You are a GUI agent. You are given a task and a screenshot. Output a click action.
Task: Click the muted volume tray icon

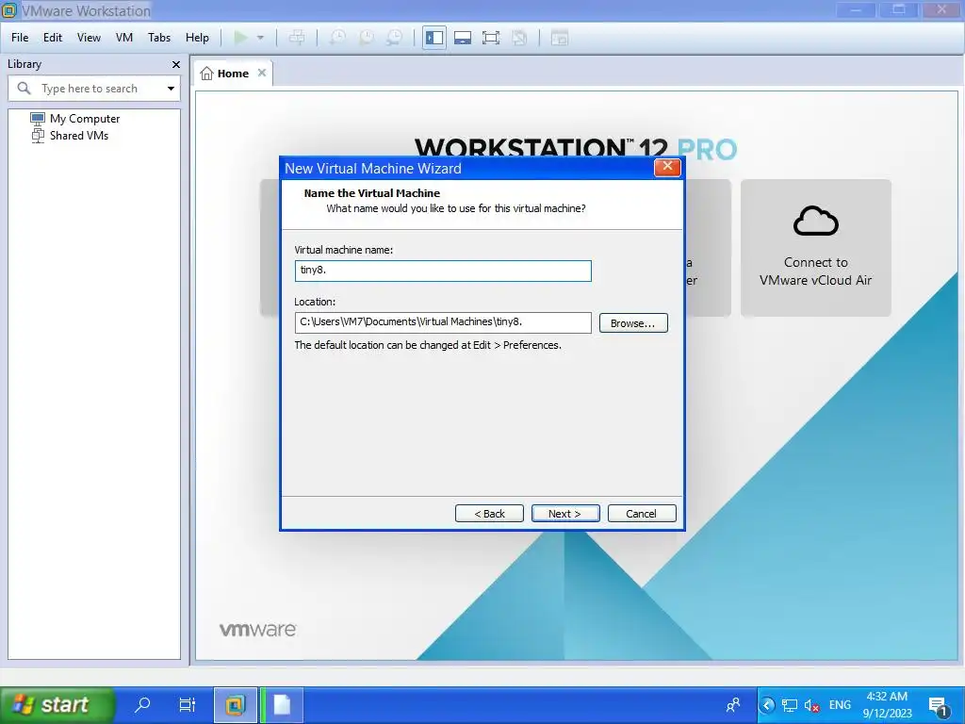click(811, 705)
